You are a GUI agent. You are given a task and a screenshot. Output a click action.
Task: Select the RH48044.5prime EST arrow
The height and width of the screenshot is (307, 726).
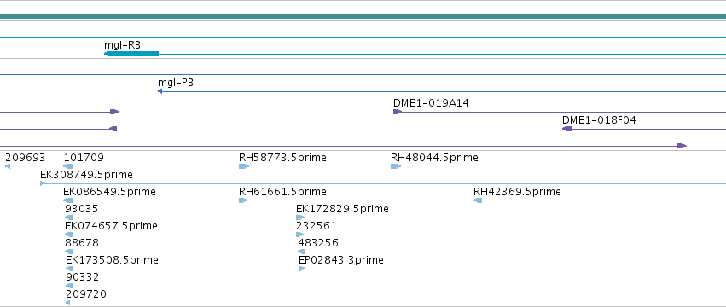pos(395,166)
